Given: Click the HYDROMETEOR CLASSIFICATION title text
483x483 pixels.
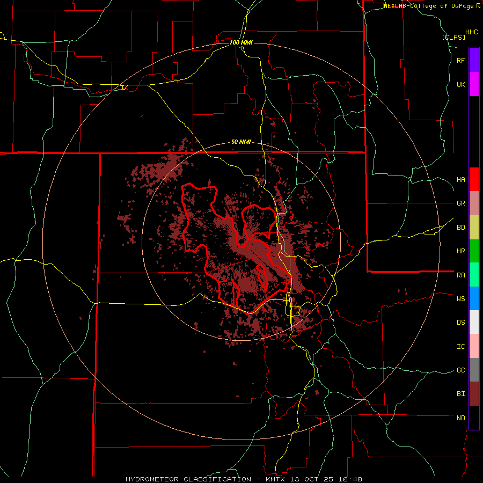Looking at the screenshot, I should (188, 479).
